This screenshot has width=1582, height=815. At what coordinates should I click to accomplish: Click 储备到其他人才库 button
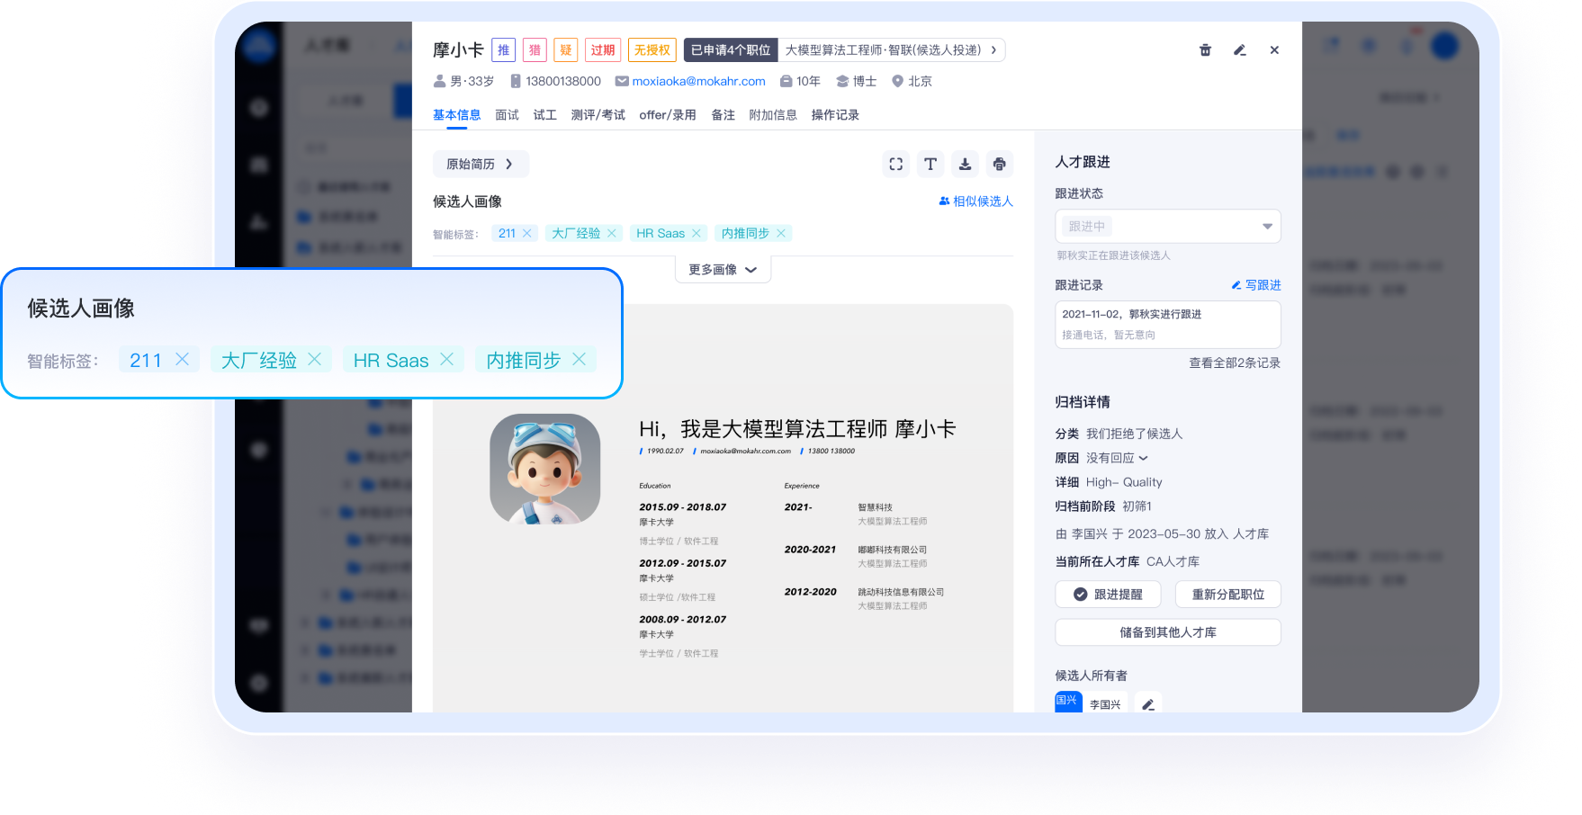tap(1167, 632)
